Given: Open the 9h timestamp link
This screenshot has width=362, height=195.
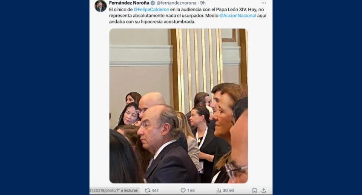Looking at the screenshot, I should [x=203, y=3].
